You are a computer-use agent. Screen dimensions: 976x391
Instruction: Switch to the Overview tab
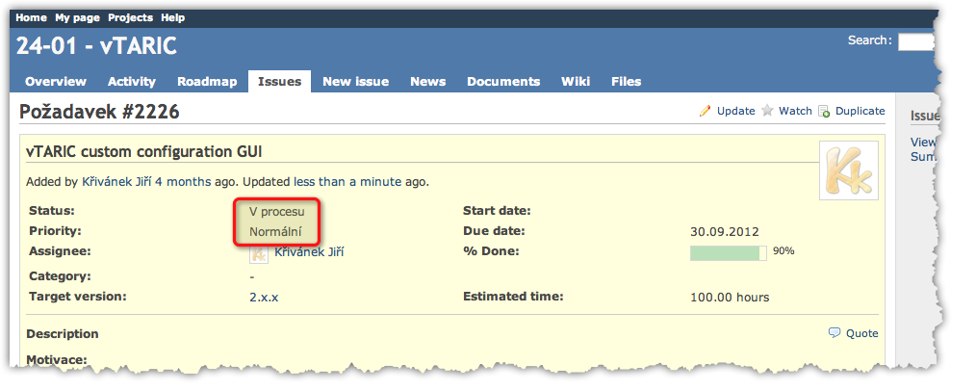(x=56, y=82)
